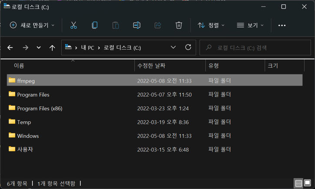Click the Program Files (x86) folder icon

pyautogui.click(x=12, y=108)
